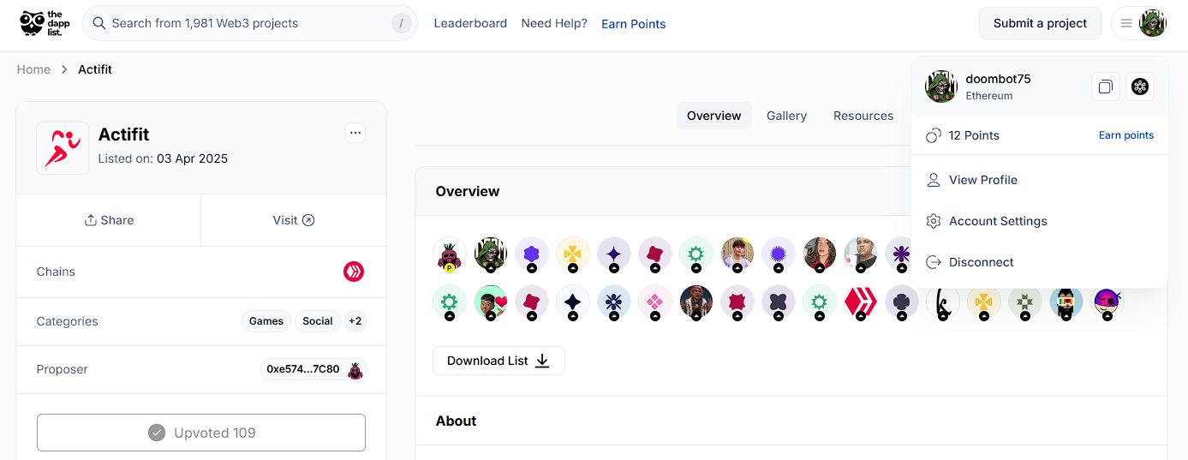Click the cartoon guy with heart avatar

(490, 302)
